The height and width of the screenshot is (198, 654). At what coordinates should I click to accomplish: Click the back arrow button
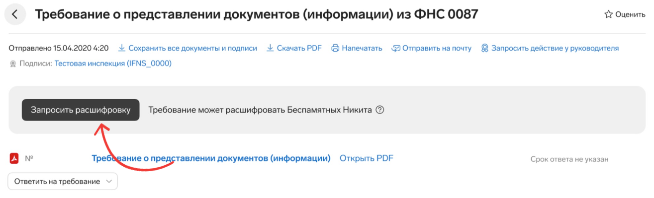[x=15, y=15]
